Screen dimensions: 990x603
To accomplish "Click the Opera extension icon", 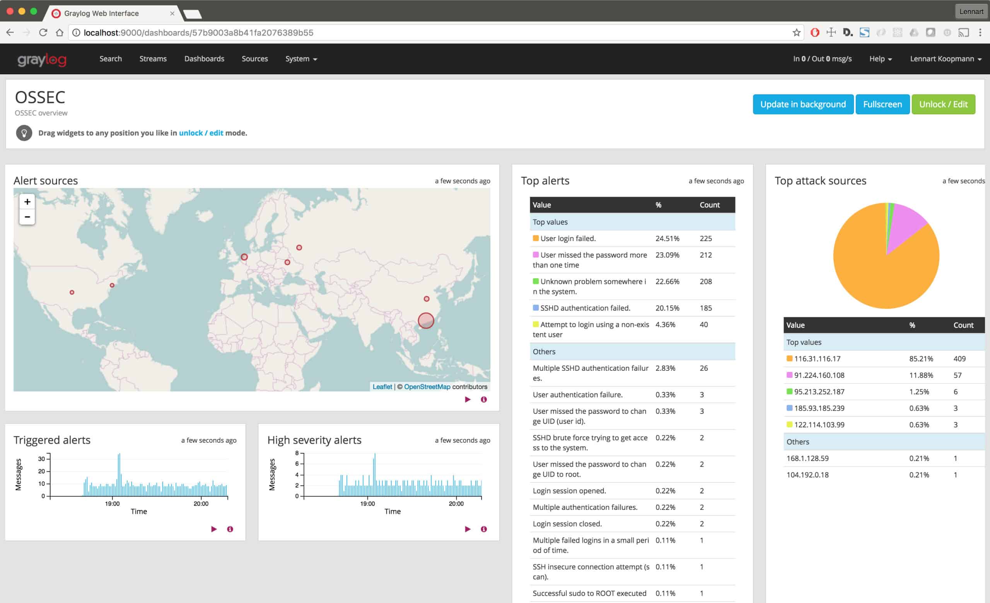I will coord(815,32).
